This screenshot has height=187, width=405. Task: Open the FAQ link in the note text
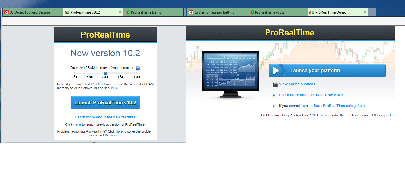pyautogui.click(x=116, y=88)
